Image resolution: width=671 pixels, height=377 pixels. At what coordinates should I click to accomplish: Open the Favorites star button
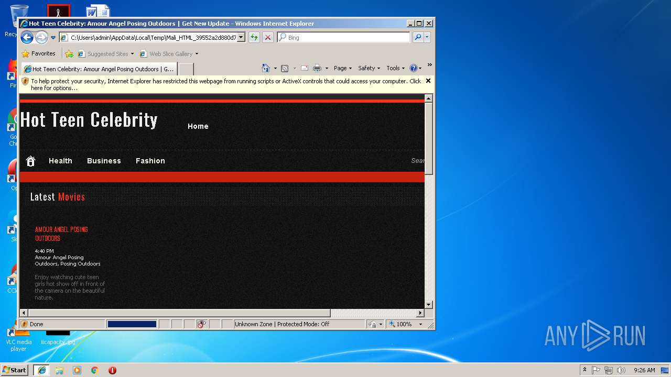38,53
